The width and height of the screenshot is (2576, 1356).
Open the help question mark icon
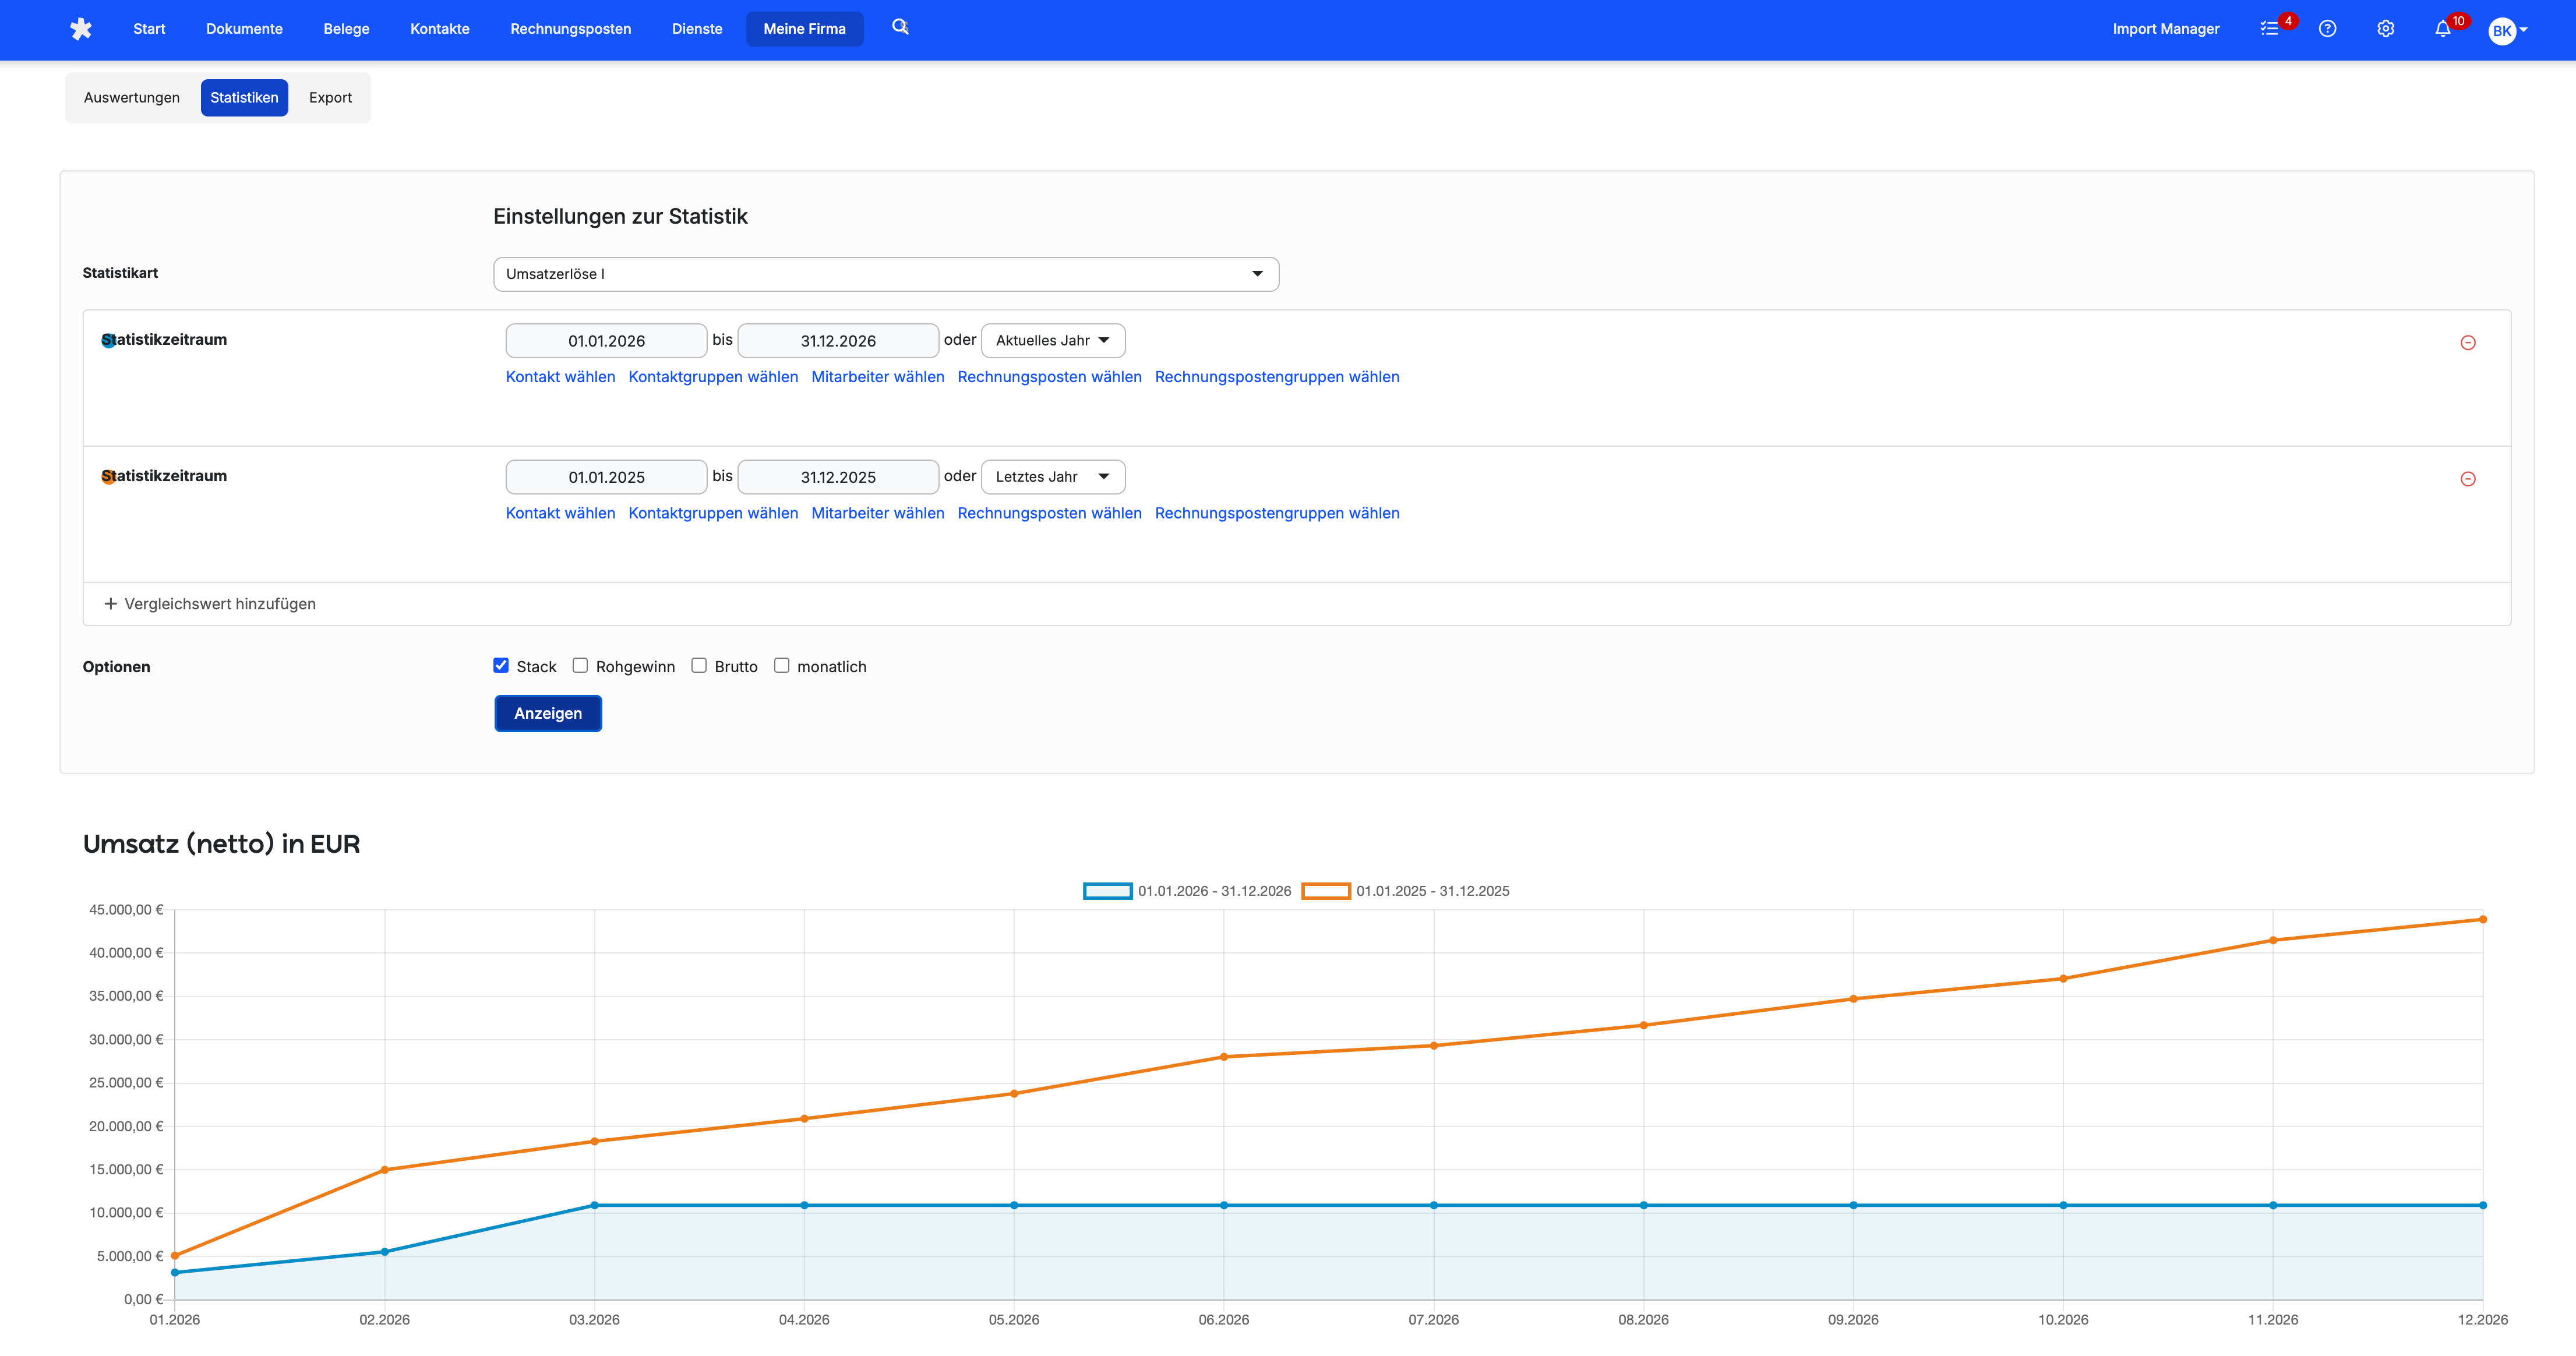point(2327,29)
